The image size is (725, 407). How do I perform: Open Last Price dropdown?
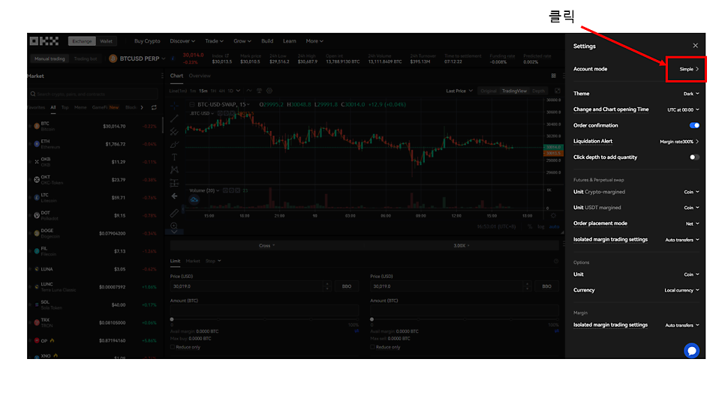(x=459, y=91)
